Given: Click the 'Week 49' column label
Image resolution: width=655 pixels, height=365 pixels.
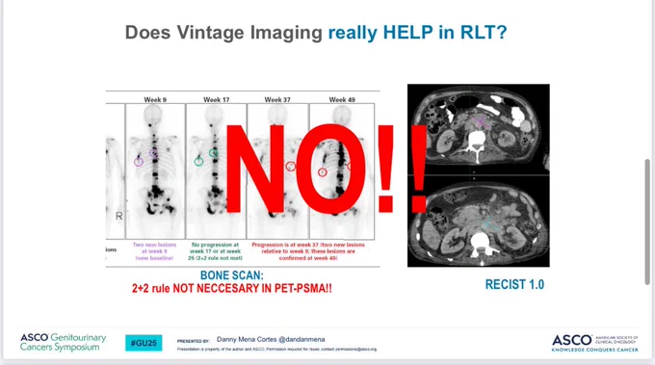Looking at the screenshot, I should 342,99.
